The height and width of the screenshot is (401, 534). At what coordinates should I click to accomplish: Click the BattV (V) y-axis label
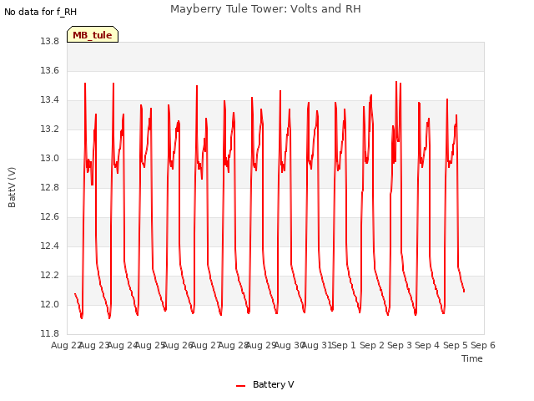coord(12,187)
